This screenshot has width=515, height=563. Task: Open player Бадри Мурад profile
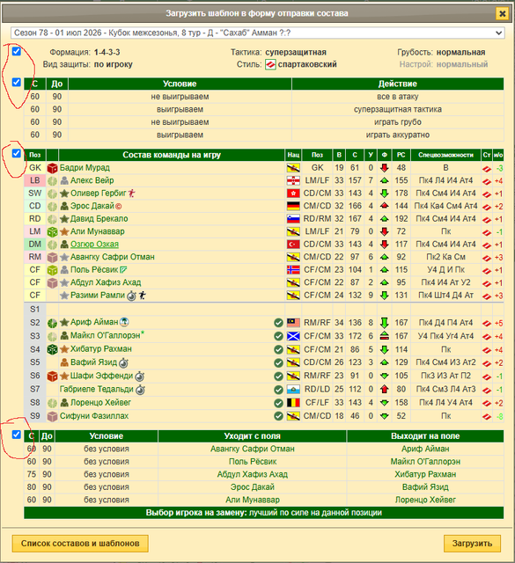coord(85,168)
